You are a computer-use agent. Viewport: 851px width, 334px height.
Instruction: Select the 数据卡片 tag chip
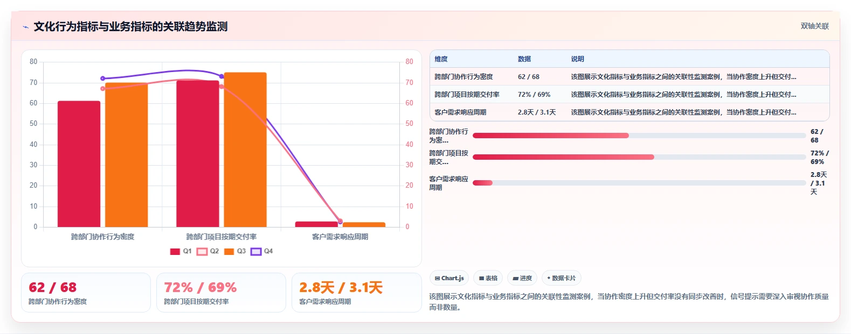pyautogui.click(x=562, y=278)
